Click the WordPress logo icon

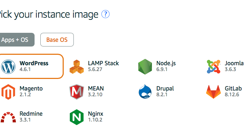click(x=8, y=67)
